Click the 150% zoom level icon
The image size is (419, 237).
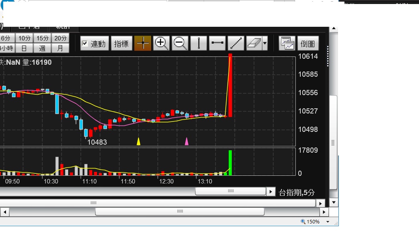click(303, 221)
